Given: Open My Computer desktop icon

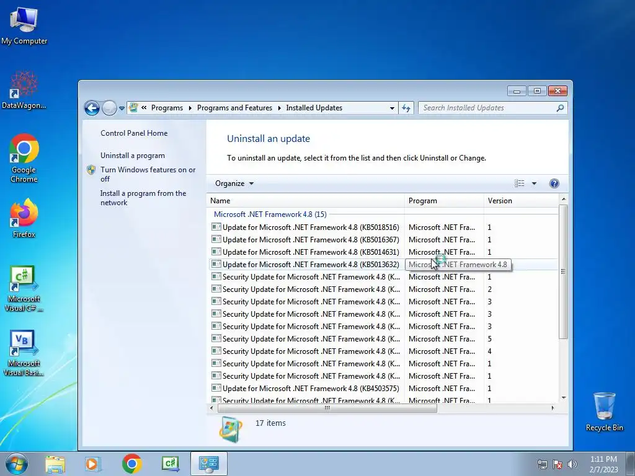Looking at the screenshot, I should tap(24, 26).
